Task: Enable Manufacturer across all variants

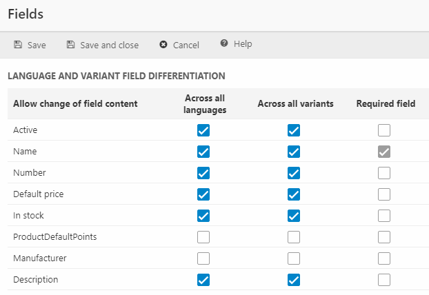Action: pyautogui.click(x=294, y=258)
